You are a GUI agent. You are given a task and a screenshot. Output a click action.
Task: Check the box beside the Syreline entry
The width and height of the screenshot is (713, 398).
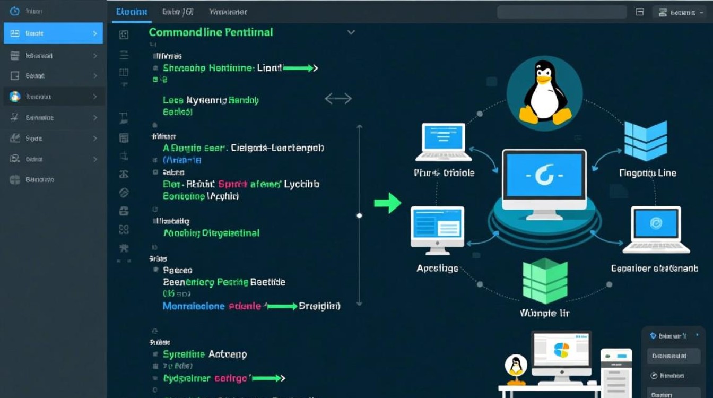pos(154,354)
